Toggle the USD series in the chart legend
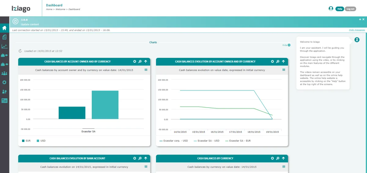 [41, 141]
